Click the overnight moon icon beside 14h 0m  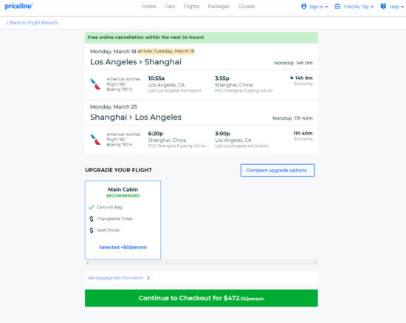click(x=292, y=78)
